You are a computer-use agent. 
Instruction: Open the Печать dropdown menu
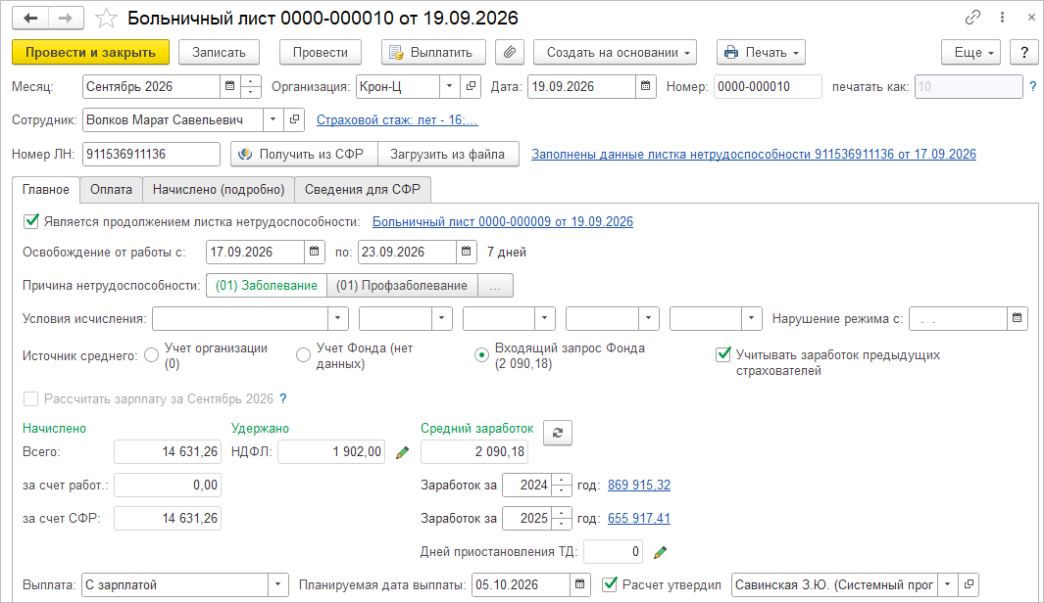761,52
